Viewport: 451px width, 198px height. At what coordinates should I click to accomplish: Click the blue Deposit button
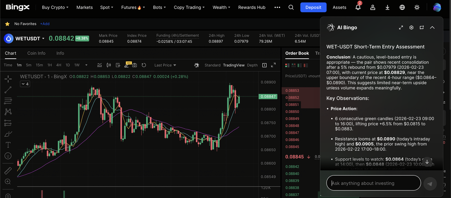tap(313, 7)
